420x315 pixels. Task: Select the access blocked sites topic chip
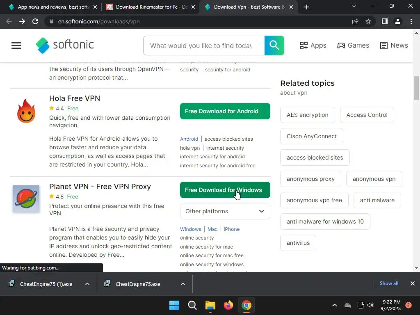click(315, 157)
